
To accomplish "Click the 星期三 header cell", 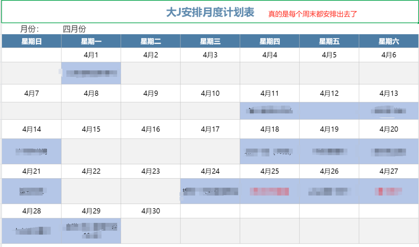I will coord(210,41).
